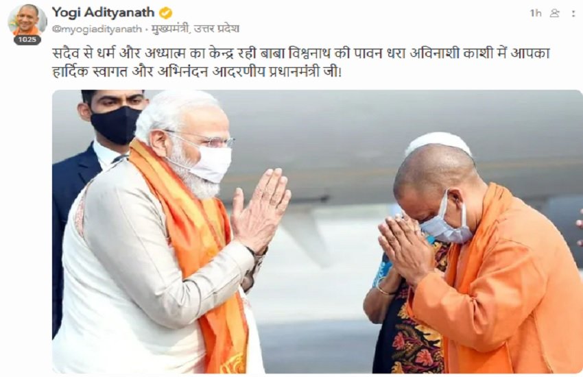Click the yellow verified checkmark badge
This screenshot has width=583, height=377.
165,14
